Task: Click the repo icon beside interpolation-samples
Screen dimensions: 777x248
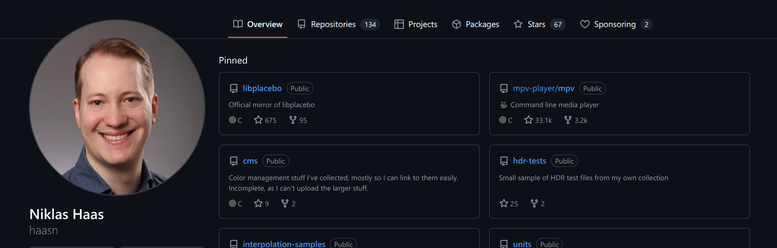Action: click(x=234, y=244)
